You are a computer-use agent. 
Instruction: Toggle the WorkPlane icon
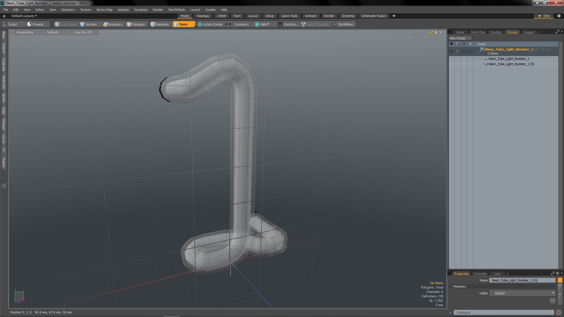(334, 24)
